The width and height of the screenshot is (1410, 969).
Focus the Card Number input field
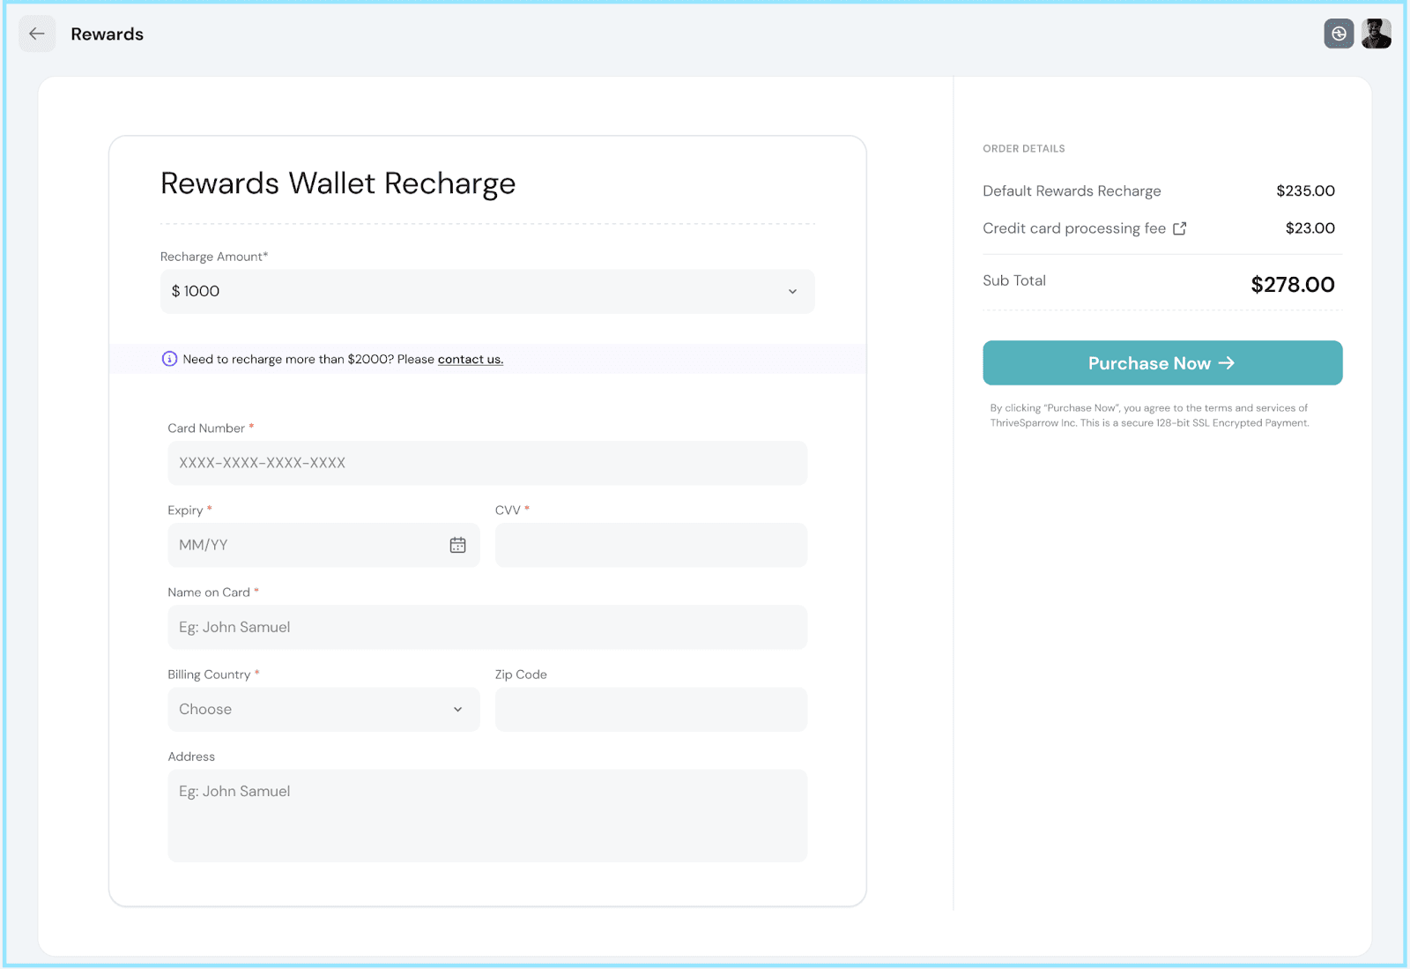[486, 463]
